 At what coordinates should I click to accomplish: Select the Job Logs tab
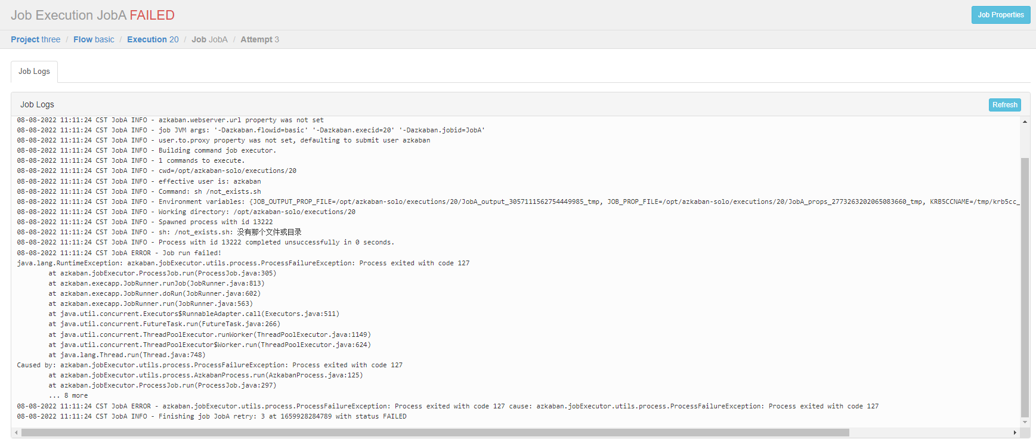point(34,72)
